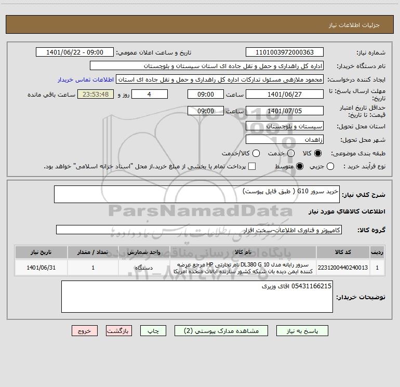This screenshot has width=400, height=387.
Task: Click the general description box خرید سرور G10
Action: [197, 194]
